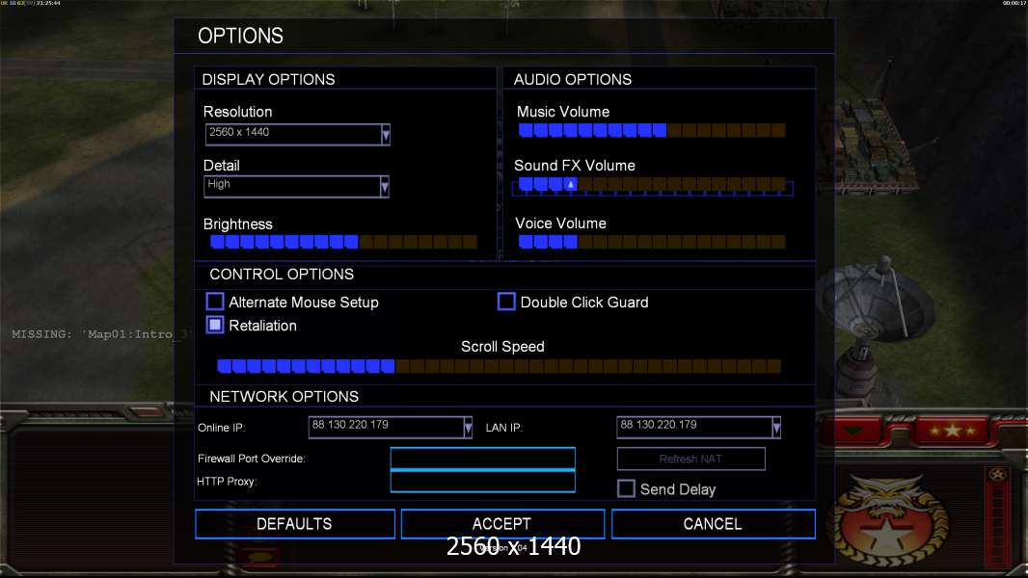Viewport: 1028px width, 578px height.
Task: Enable the Send Delay checkbox
Action: pyautogui.click(x=626, y=488)
